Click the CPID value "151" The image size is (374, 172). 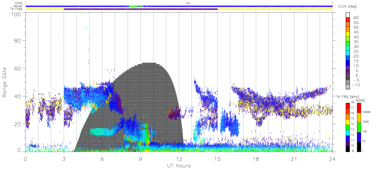[188, 3]
